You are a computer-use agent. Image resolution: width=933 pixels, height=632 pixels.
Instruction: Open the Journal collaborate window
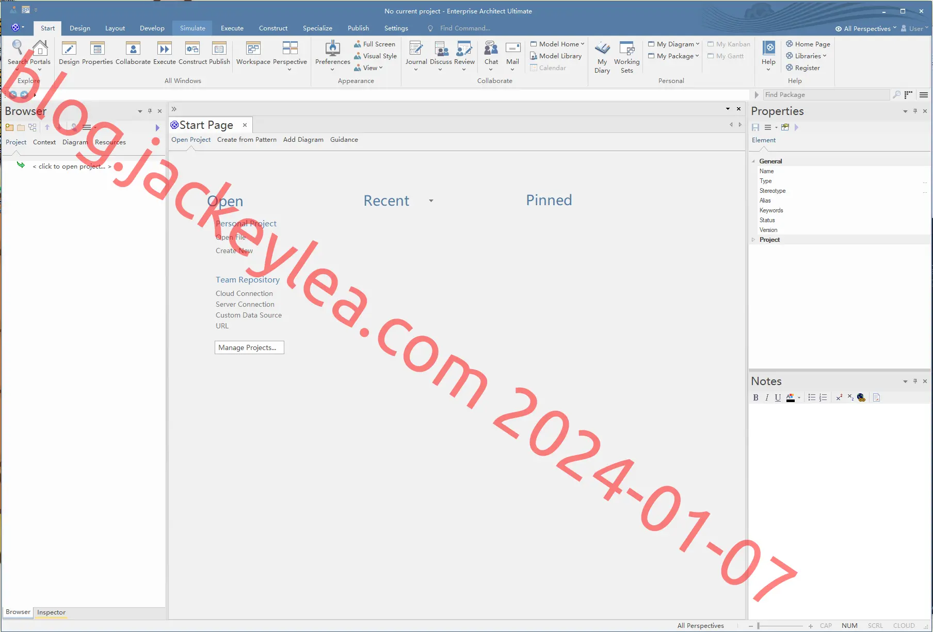416,55
